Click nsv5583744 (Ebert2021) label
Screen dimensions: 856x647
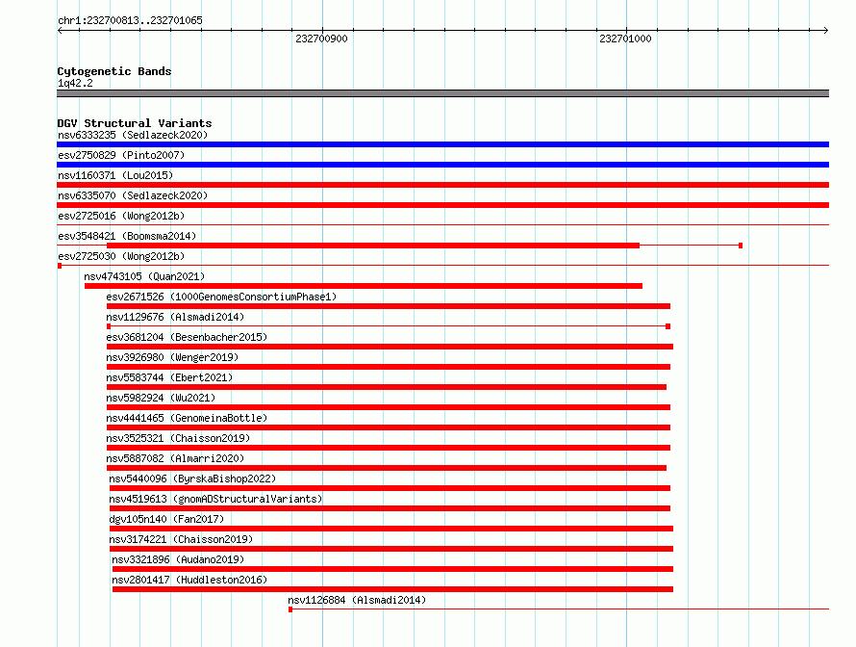[x=169, y=377]
